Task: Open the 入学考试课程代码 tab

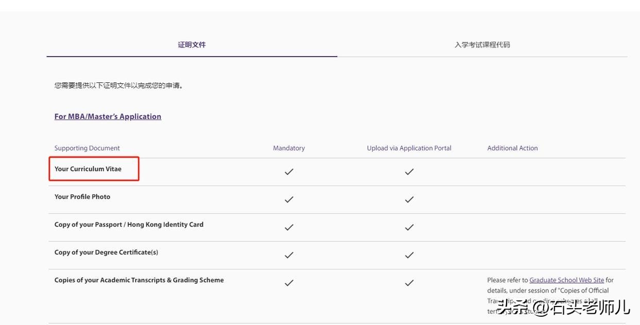Action: click(482, 45)
